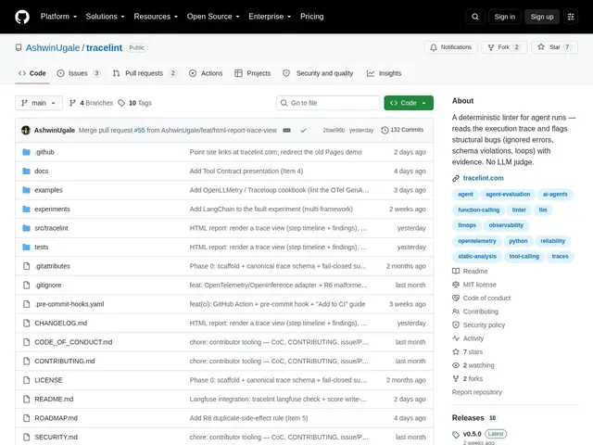The height and width of the screenshot is (445, 593).
Task: Select the static-analysis topic tag
Action: (x=477, y=257)
